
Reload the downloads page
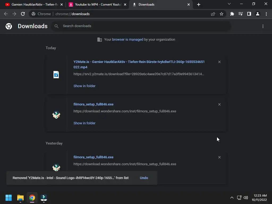pyautogui.click(x=23, y=14)
